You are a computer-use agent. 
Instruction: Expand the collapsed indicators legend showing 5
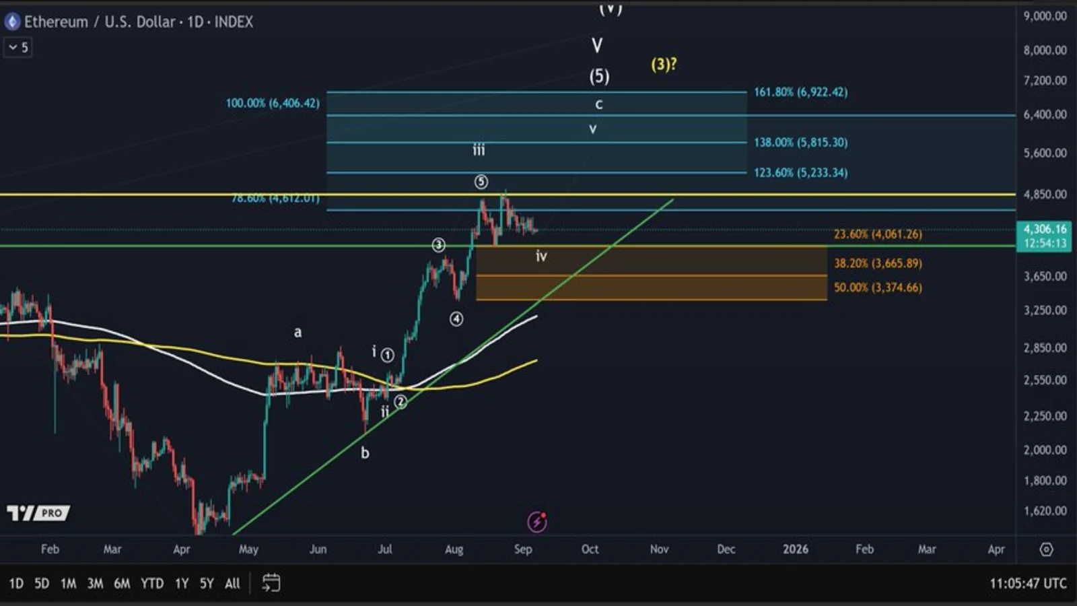coord(18,47)
